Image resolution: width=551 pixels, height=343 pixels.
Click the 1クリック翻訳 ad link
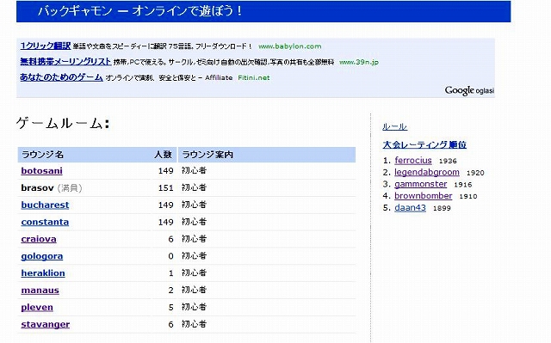46,46
